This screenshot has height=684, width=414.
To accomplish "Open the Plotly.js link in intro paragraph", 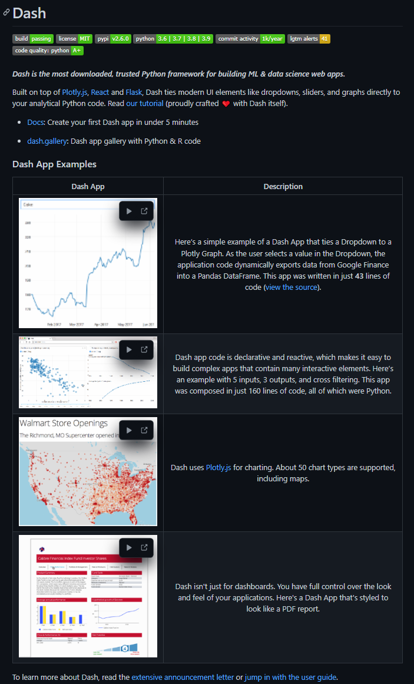I will click(x=75, y=92).
